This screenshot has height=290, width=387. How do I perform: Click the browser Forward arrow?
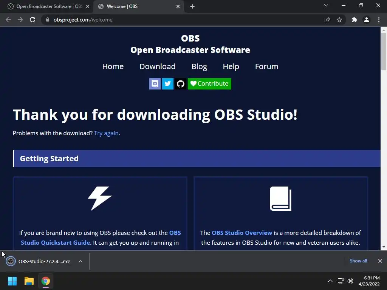pos(20,20)
